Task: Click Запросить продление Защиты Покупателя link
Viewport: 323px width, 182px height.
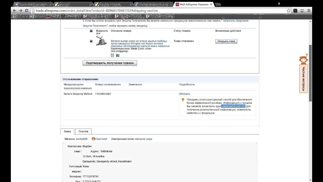Action: [x=235, y=21]
